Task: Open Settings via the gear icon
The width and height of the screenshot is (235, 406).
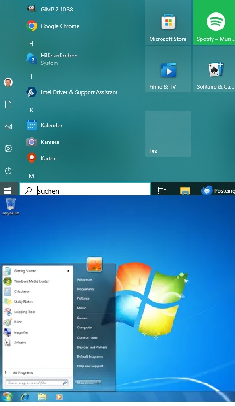Action: coord(8,149)
